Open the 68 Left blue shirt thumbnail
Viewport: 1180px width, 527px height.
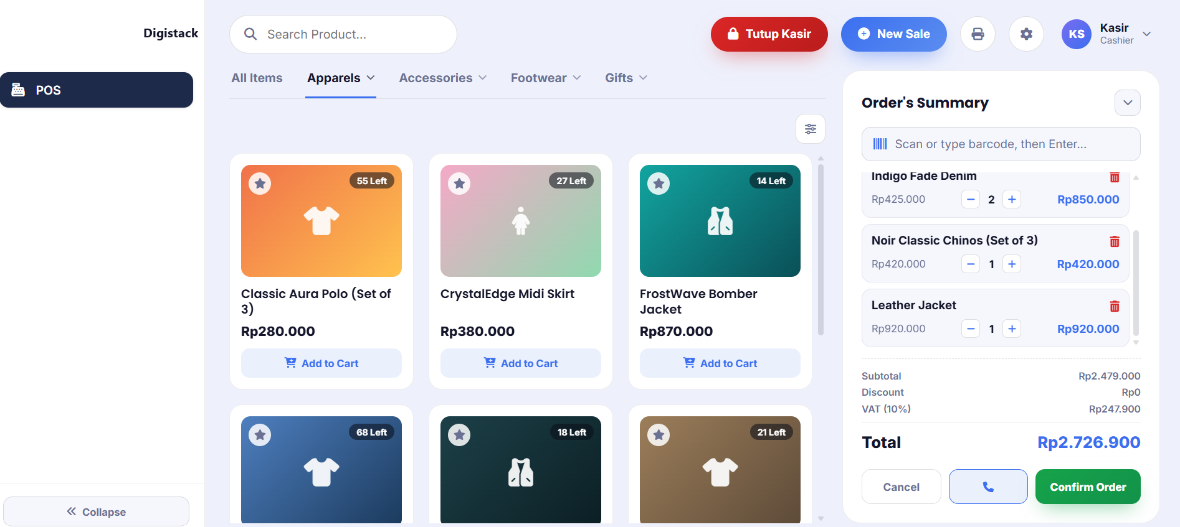click(x=321, y=470)
